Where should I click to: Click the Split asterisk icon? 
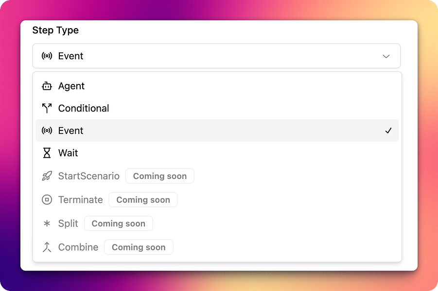[47, 223]
